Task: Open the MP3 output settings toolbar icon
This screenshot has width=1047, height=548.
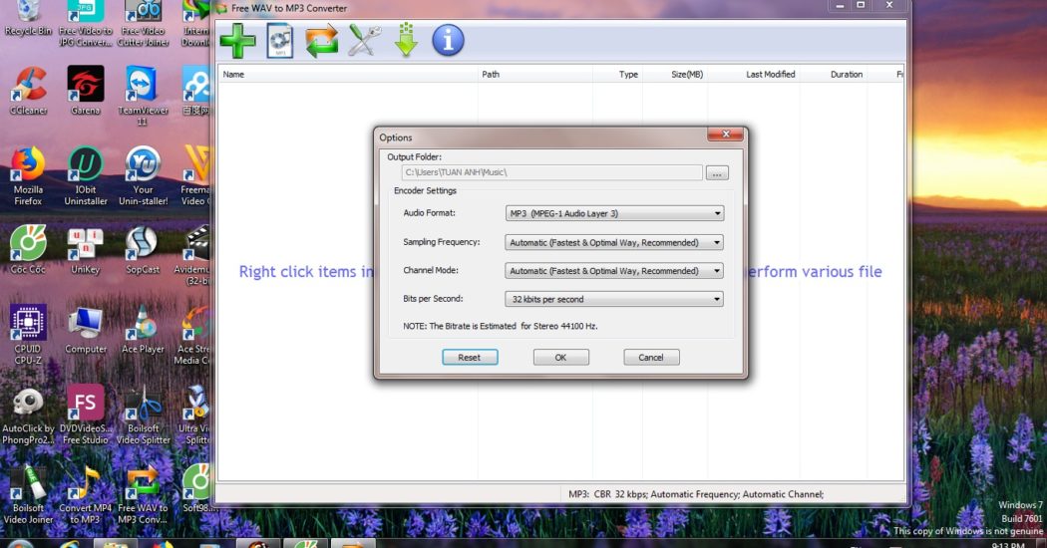Action: pos(280,41)
